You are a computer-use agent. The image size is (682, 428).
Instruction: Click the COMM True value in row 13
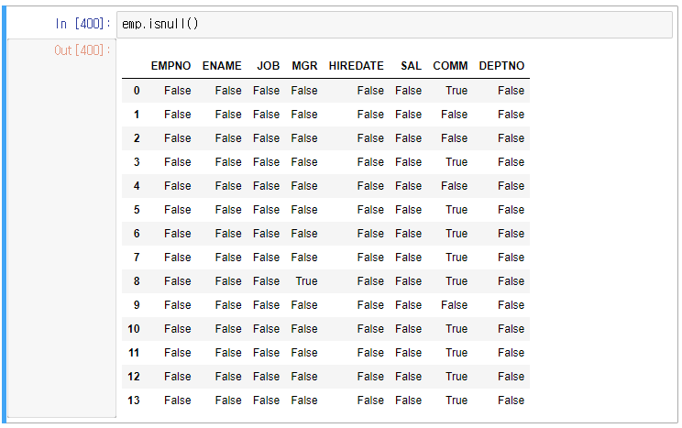tap(456, 401)
